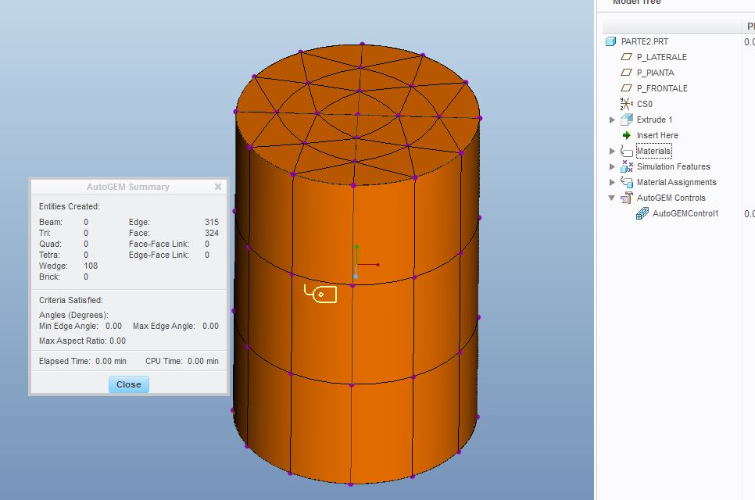Click the Face-Face Link: label
This screenshot has width=755, height=500.
159,244
